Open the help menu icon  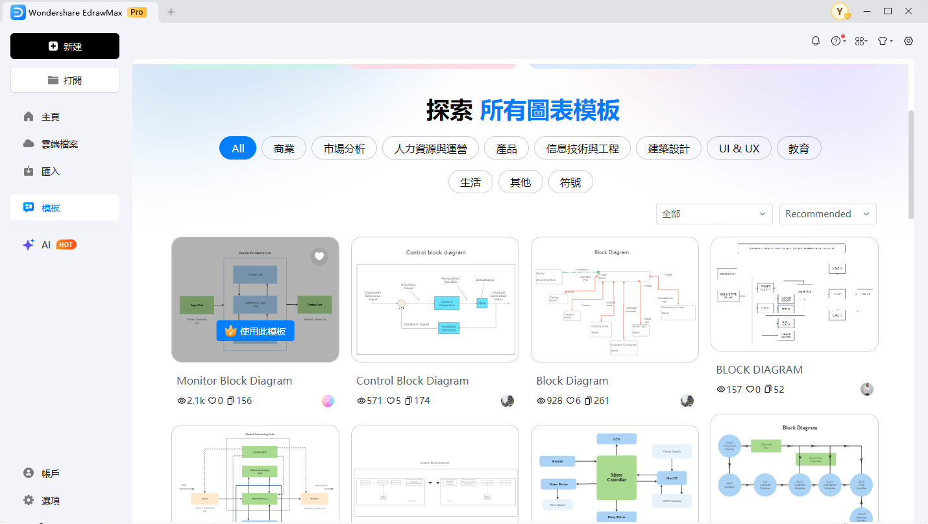tap(835, 40)
